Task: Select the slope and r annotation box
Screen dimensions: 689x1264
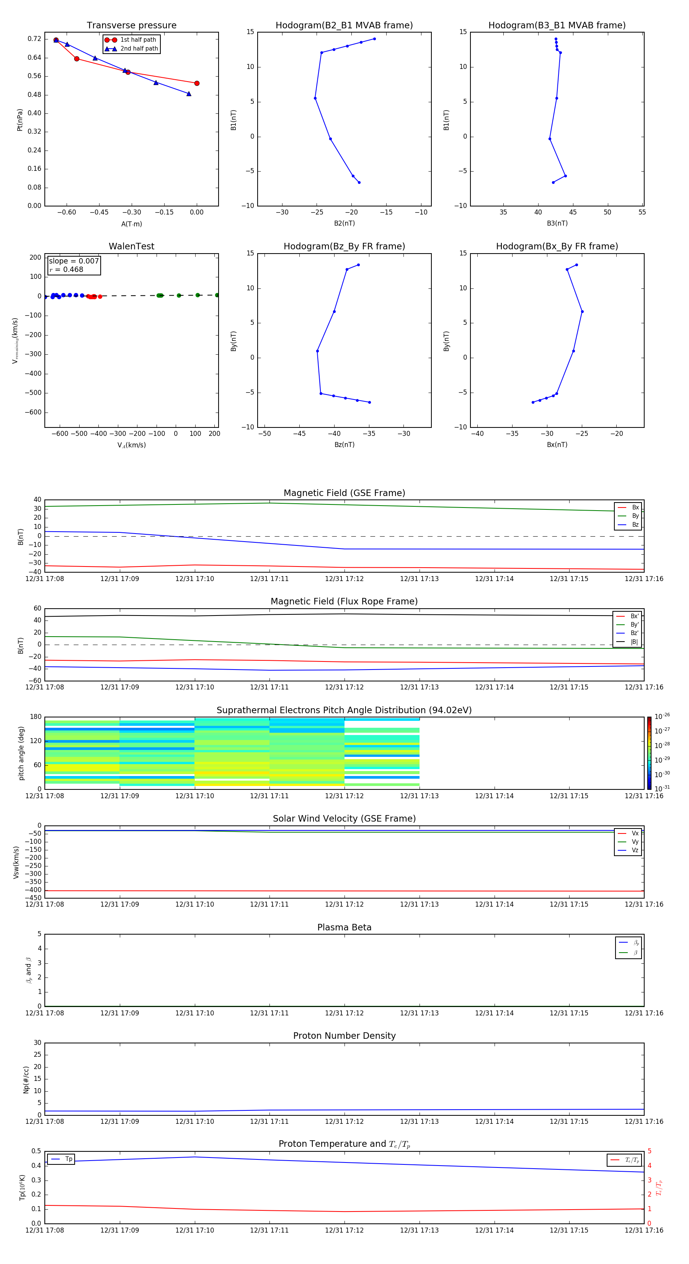Action: [x=74, y=265]
